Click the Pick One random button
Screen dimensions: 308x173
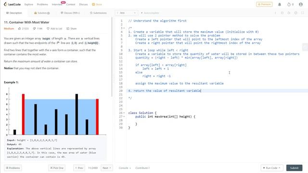click(57, 168)
